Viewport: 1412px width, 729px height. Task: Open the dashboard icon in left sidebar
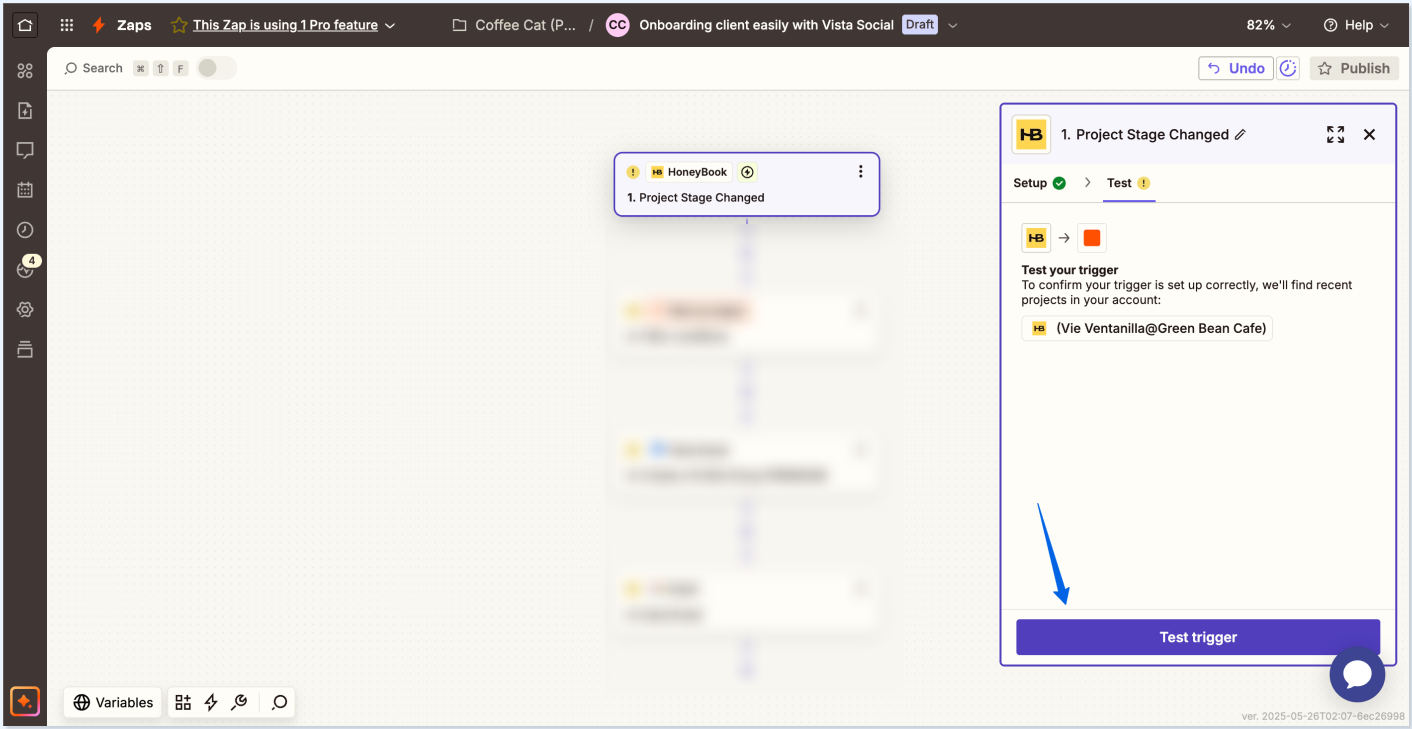tap(25, 71)
